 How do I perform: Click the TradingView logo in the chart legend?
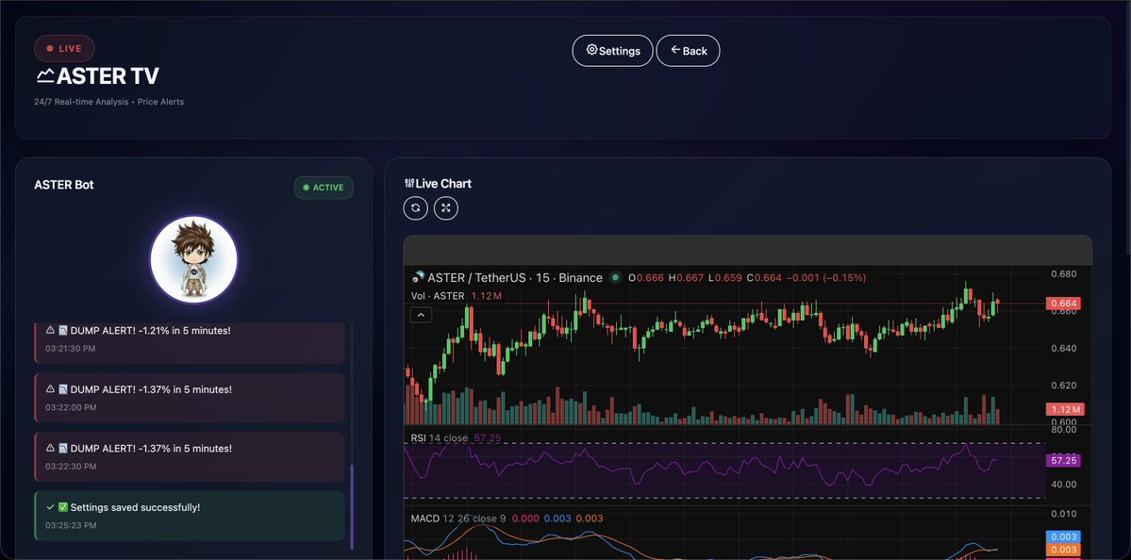point(418,278)
